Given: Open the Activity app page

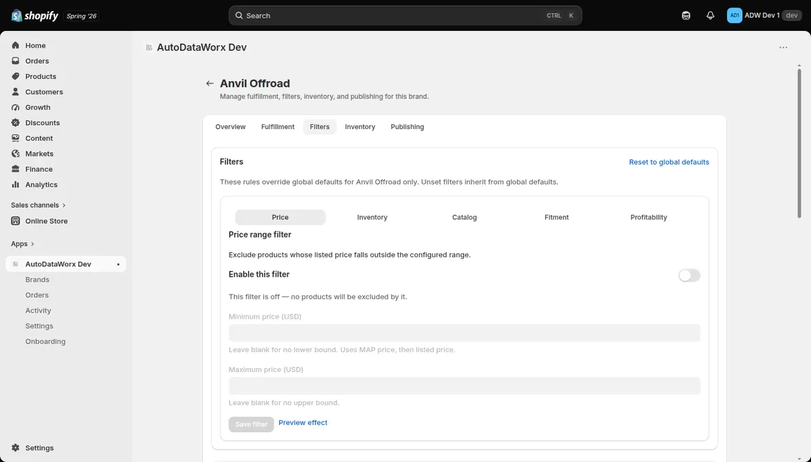Looking at the screenshot, I should 38,310.
